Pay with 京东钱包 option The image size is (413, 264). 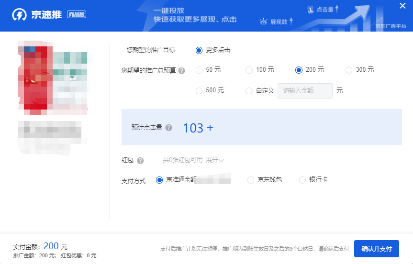click(x=251, y=180)
